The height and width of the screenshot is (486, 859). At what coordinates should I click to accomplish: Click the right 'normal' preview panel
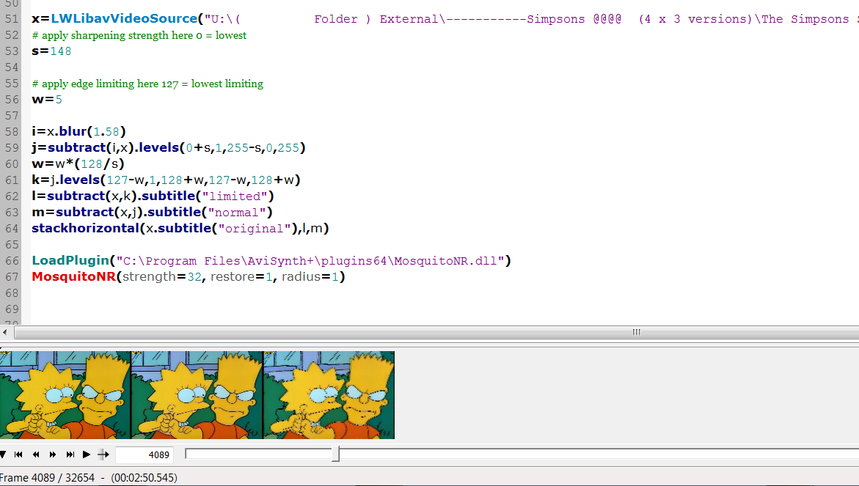pos(329,395)
